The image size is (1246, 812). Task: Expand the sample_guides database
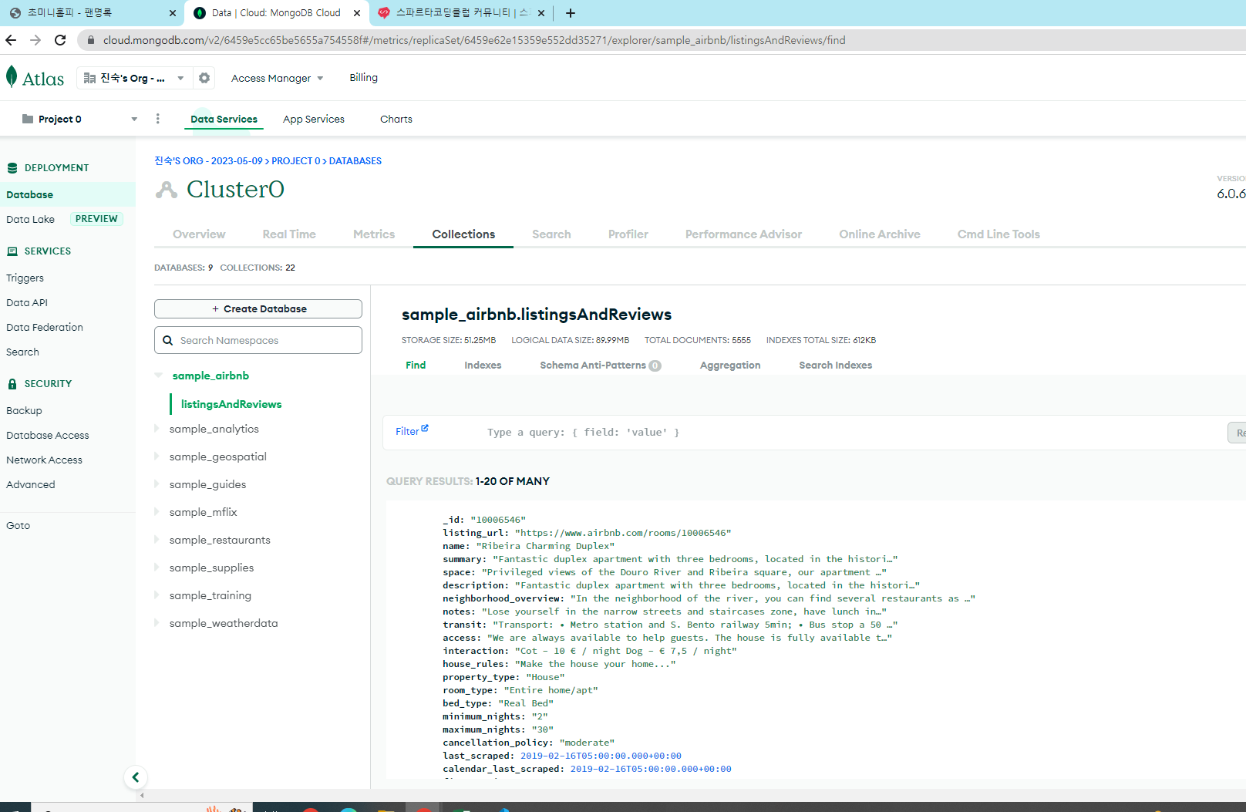157,484
